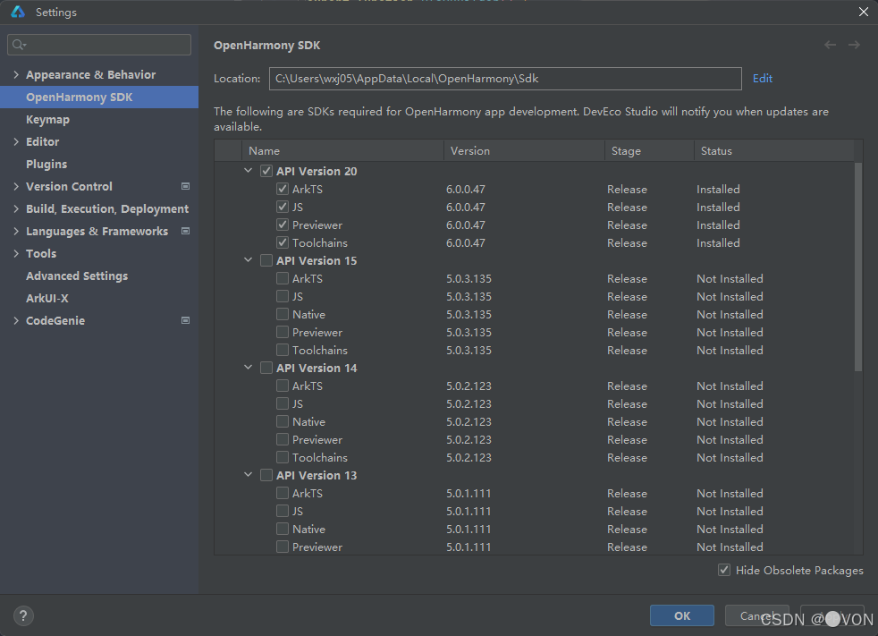Click the search magnifier icon
Viewport: 878px width, 636px height.
[19, 45]
